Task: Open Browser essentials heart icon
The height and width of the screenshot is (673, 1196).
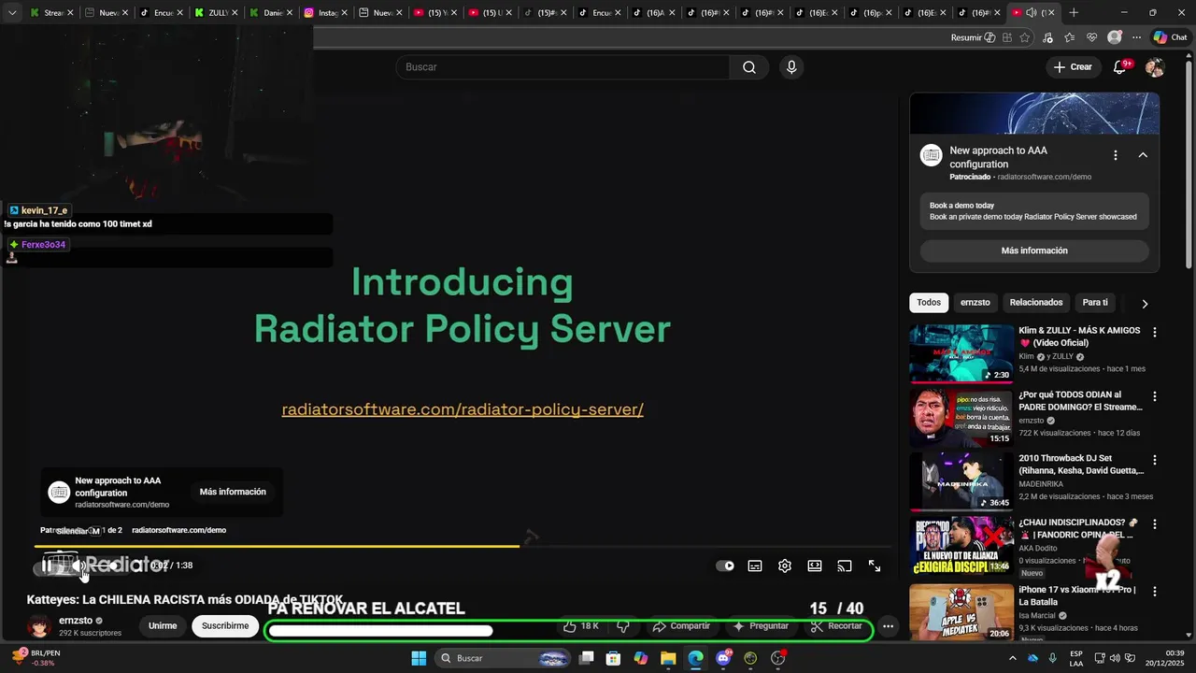Action: click(x=1092, y=37)
